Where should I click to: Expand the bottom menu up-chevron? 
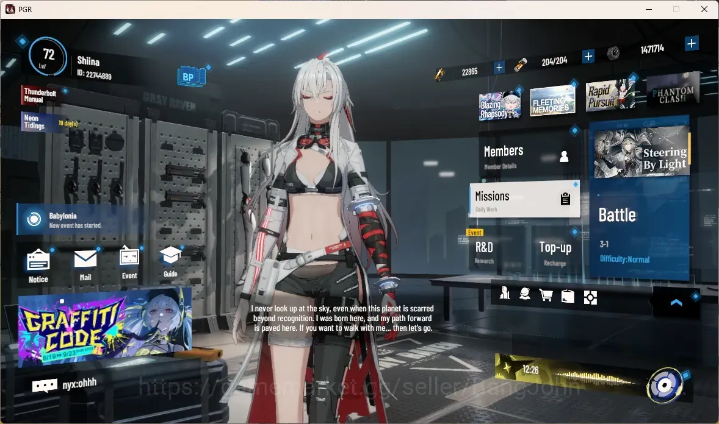click(x=676, y=303)
